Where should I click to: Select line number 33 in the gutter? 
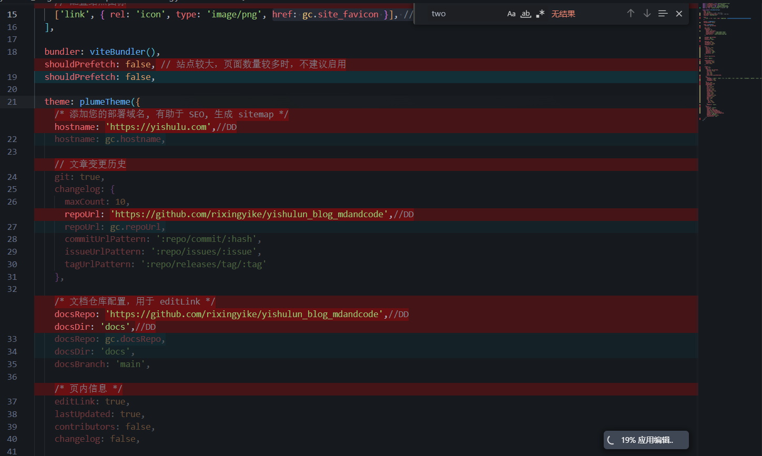pyautogui.click(x=12, y=339)
